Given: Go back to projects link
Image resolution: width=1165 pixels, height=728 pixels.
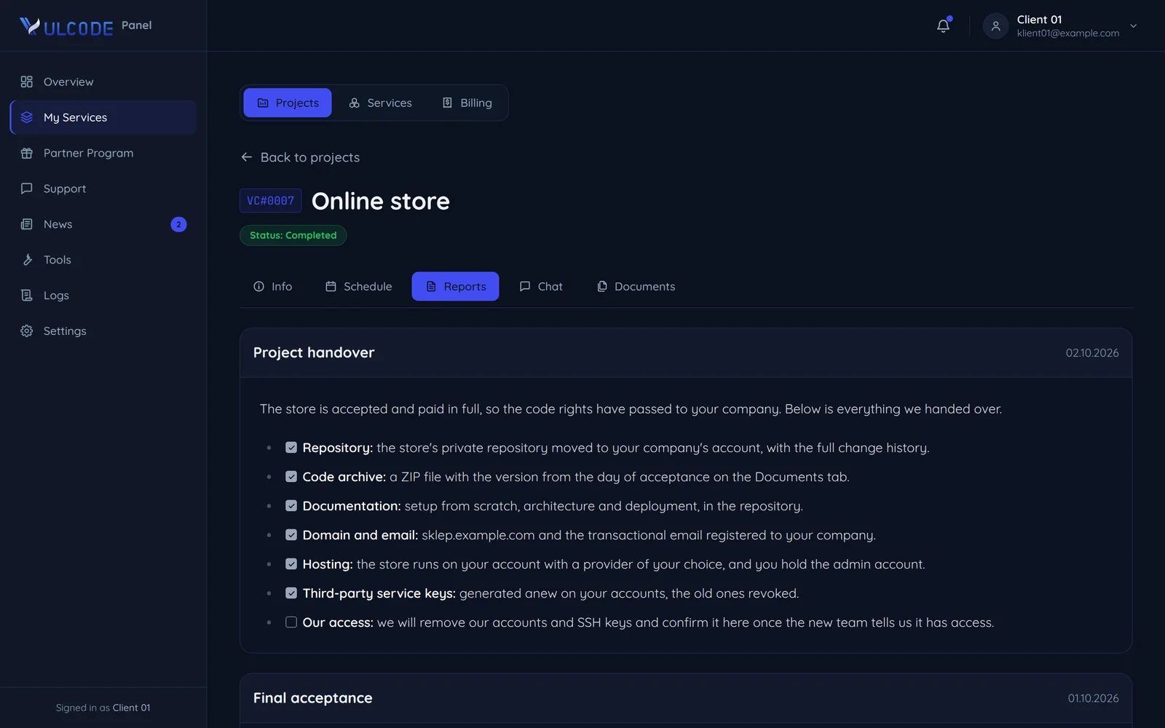Looking at the screenshot, I should [300, 157].
